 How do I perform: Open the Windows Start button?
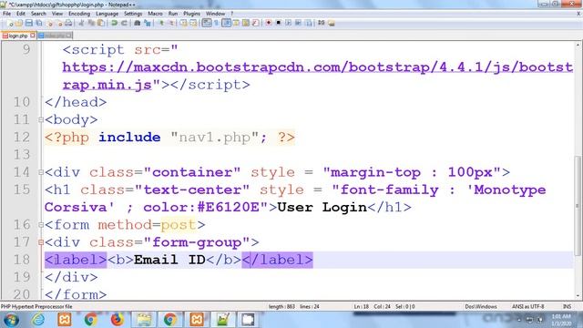[11, 320]
